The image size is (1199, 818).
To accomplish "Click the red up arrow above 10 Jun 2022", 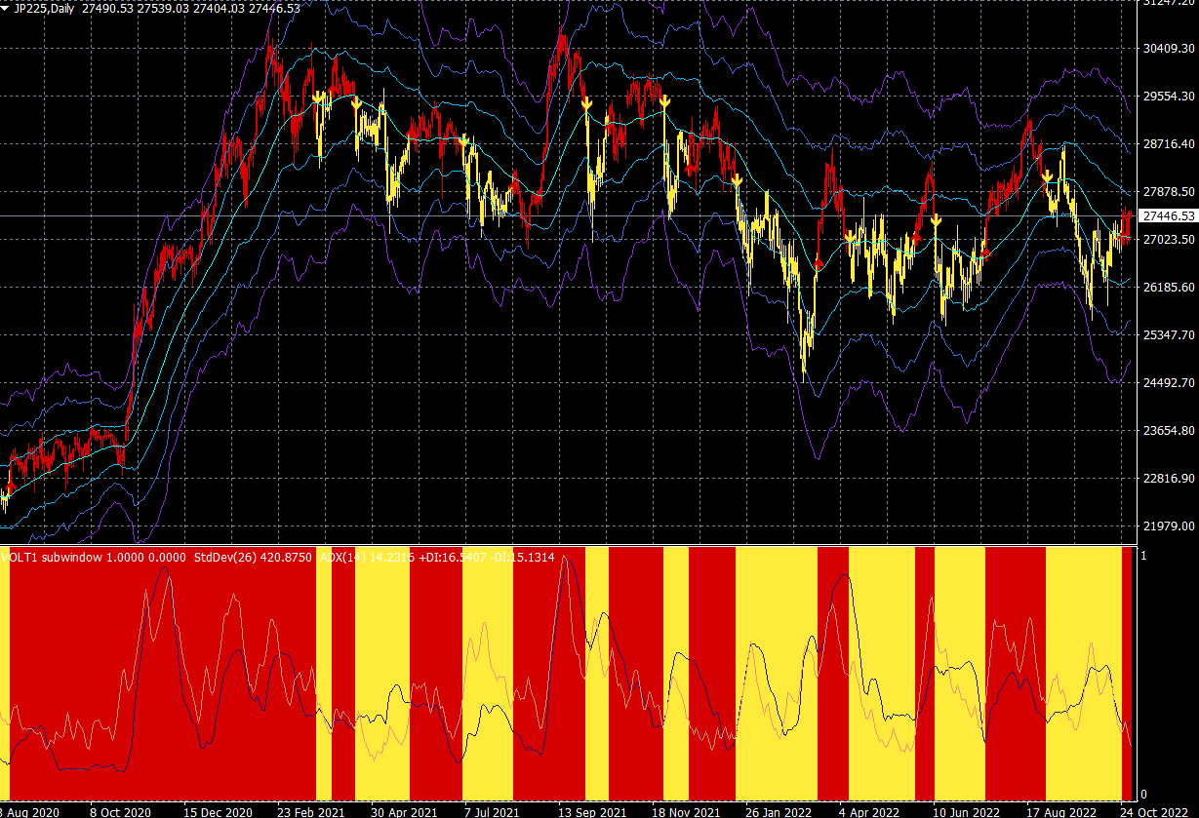I will pos(984,253).
